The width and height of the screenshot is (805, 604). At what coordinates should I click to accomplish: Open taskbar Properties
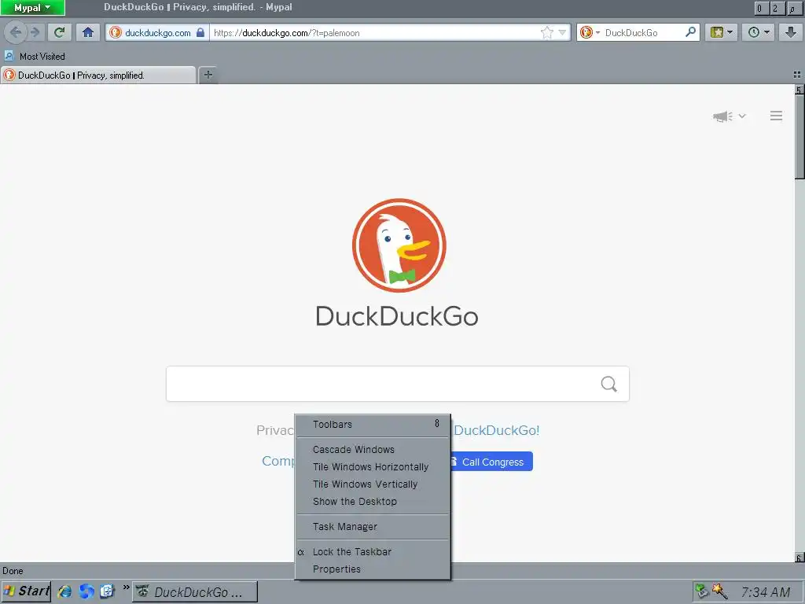[373, 569]
